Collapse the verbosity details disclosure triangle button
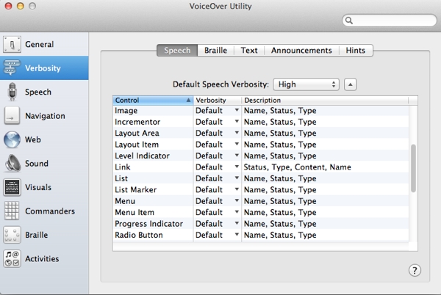Viewport: 441px width, 295px height. tap(350, 84)
